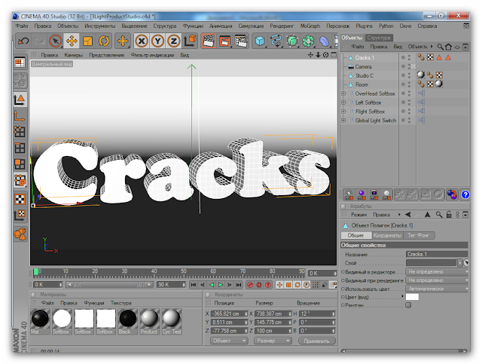Click the Undo arrow icon

23,41
